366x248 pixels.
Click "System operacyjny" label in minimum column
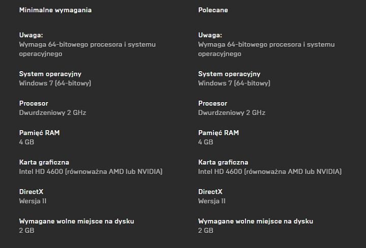50,74
